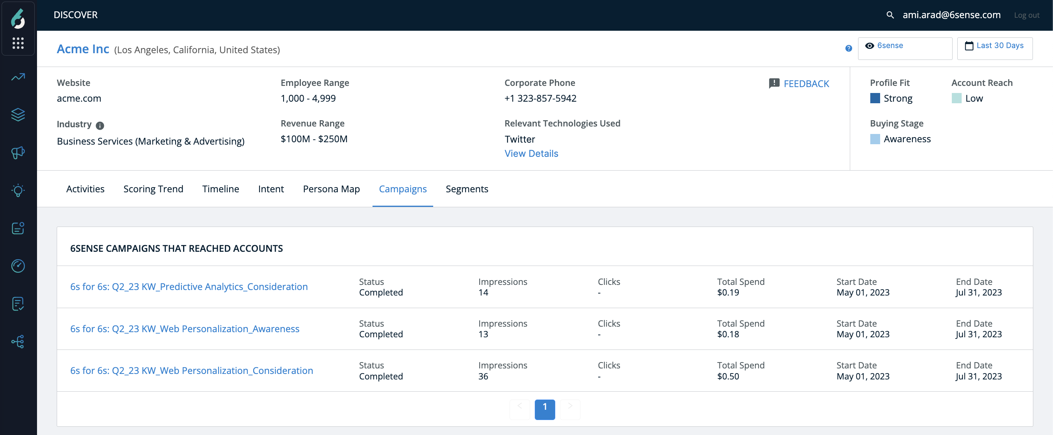Open the Acme Inc account title

click(x=83, y=49)
